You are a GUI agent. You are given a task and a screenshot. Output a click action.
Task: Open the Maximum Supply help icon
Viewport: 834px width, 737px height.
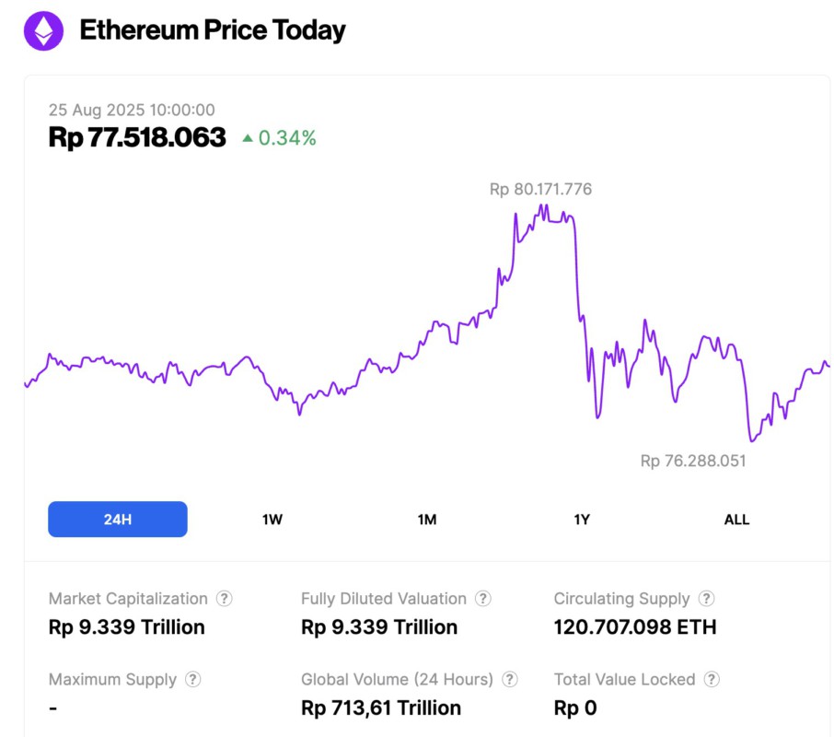(193, 680)
